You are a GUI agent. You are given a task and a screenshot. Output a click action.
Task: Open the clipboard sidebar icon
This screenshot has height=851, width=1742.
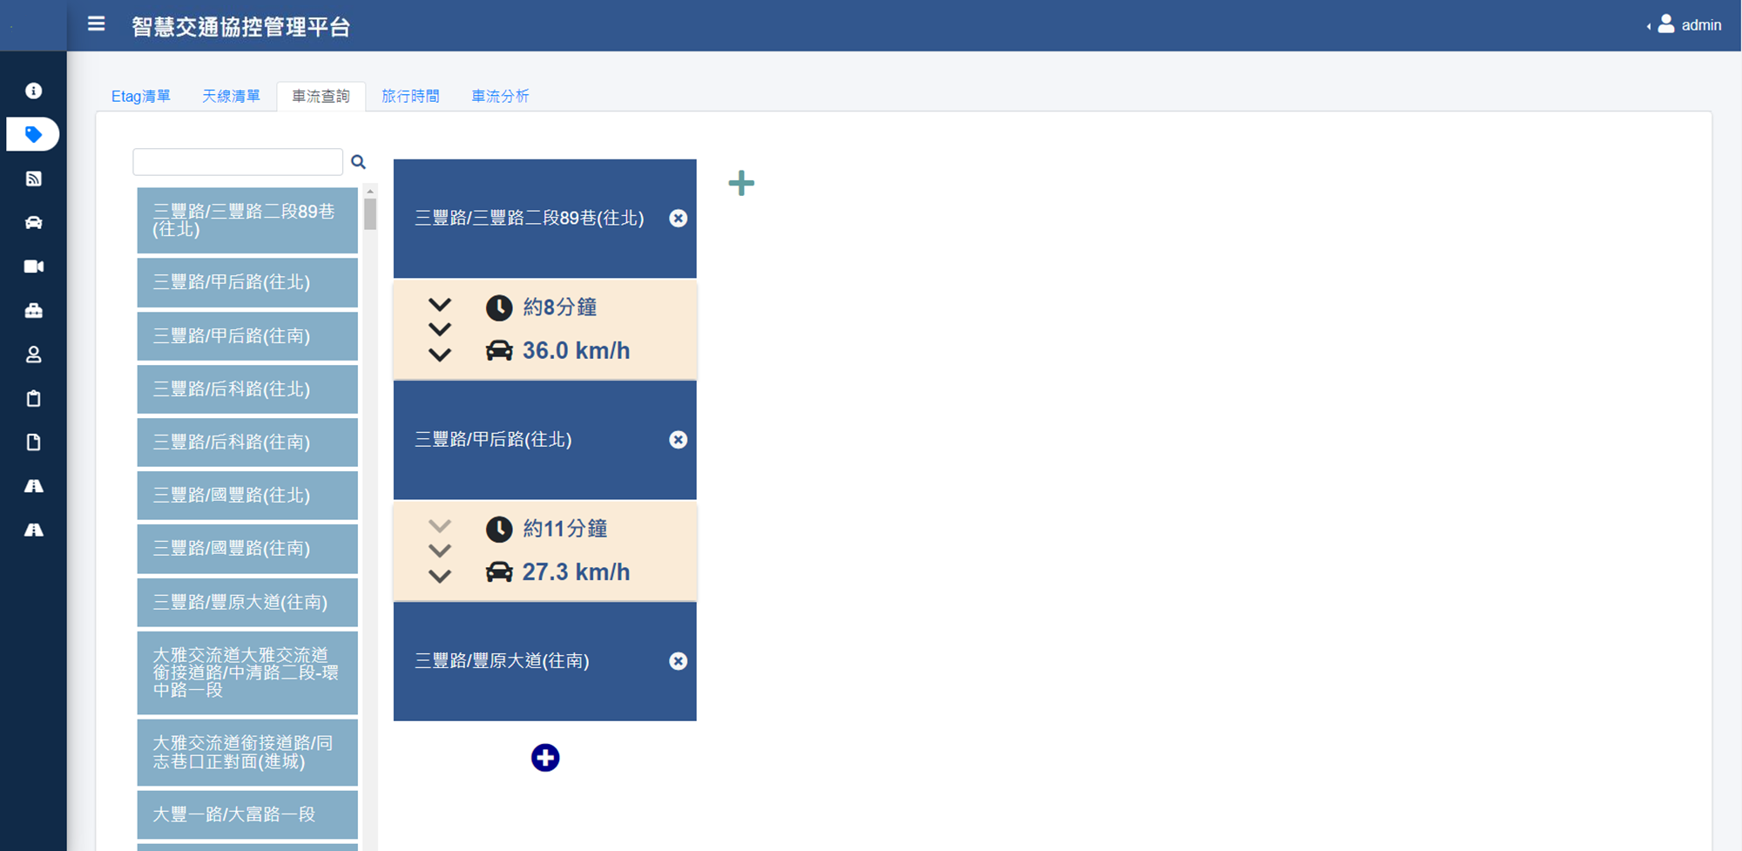tap(33, 398)
